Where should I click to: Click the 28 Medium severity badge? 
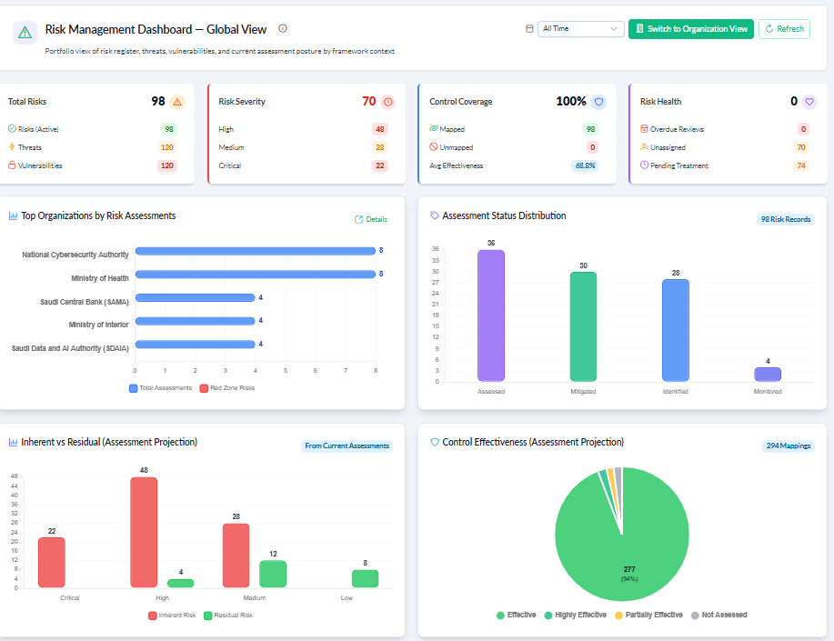coord(380,147)
